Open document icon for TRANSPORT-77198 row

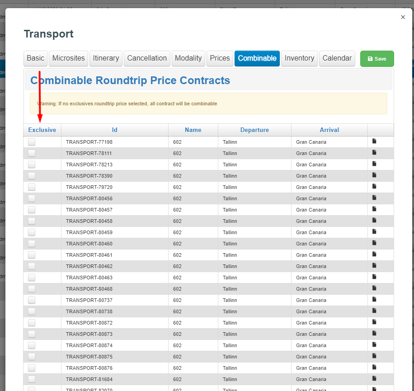coord(374,141)
